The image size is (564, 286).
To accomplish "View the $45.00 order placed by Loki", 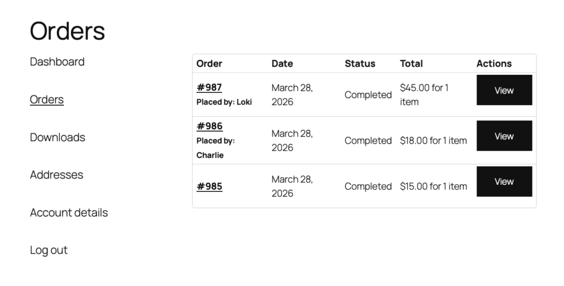I will [x=504, y=90].
